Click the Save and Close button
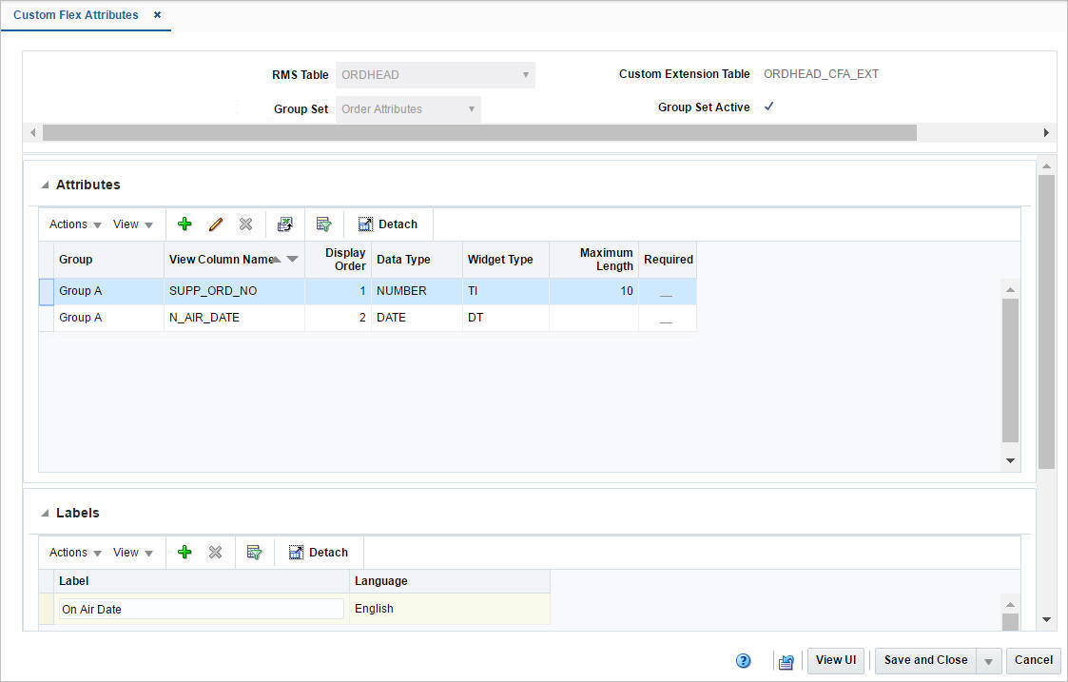 tap(925, 660)
